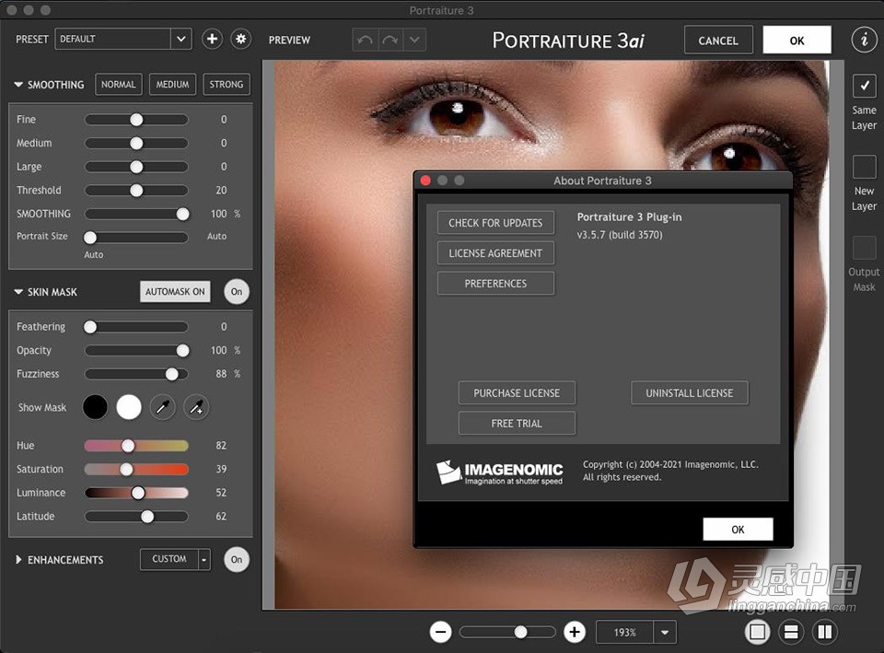
Task: Click the Medium smoothing slider handle
Action: (136, 144)
